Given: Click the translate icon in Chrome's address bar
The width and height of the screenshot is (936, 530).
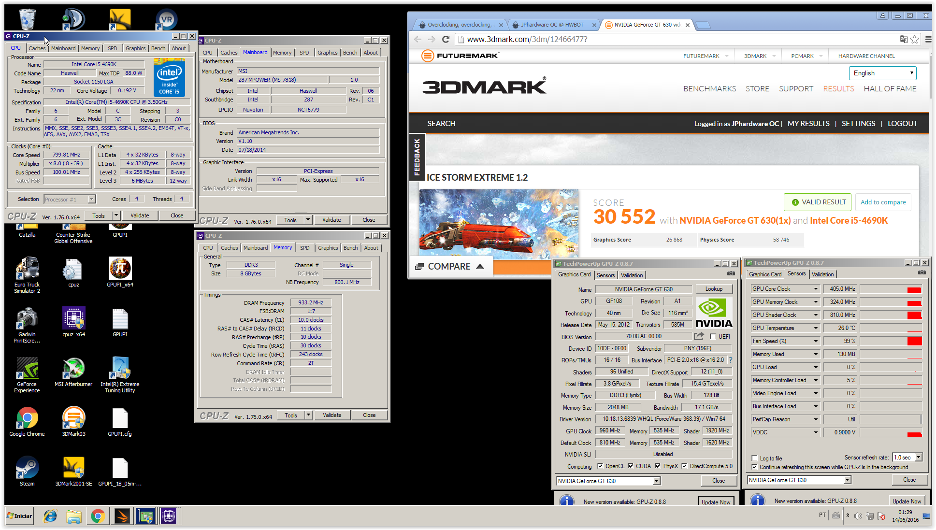Looking at the screenshot, I should point(904,40).
